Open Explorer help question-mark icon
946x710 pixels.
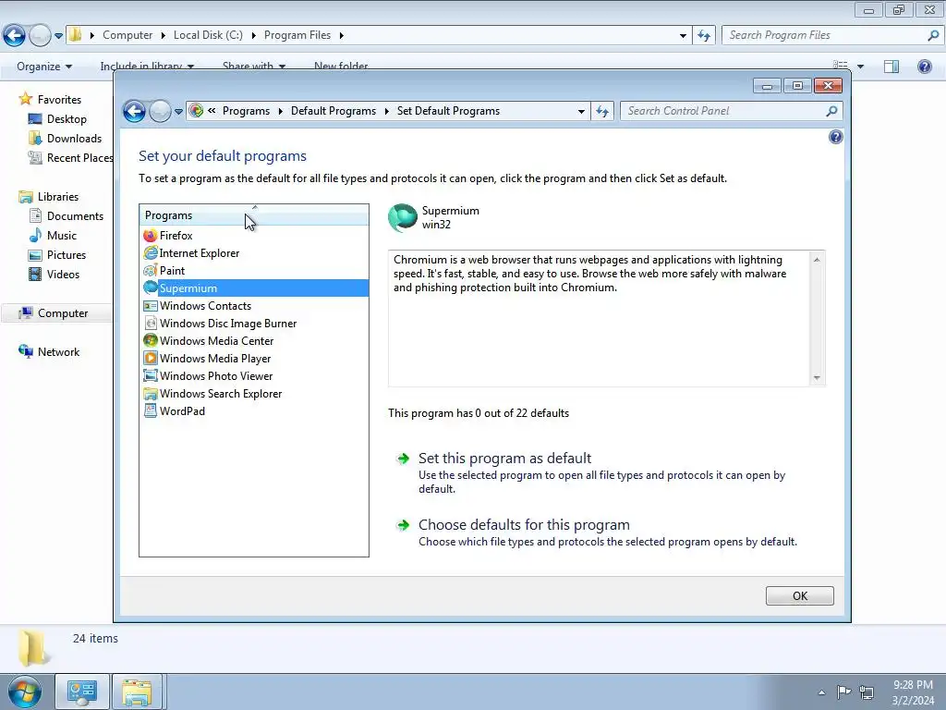point(924,67)
